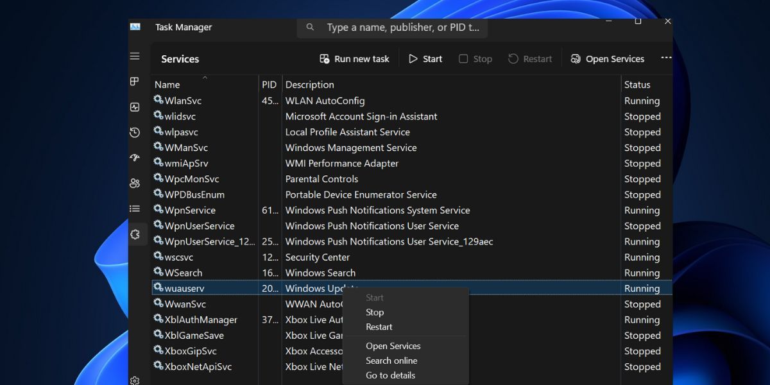Click the search magnifier icon

(x=310, y=28)
